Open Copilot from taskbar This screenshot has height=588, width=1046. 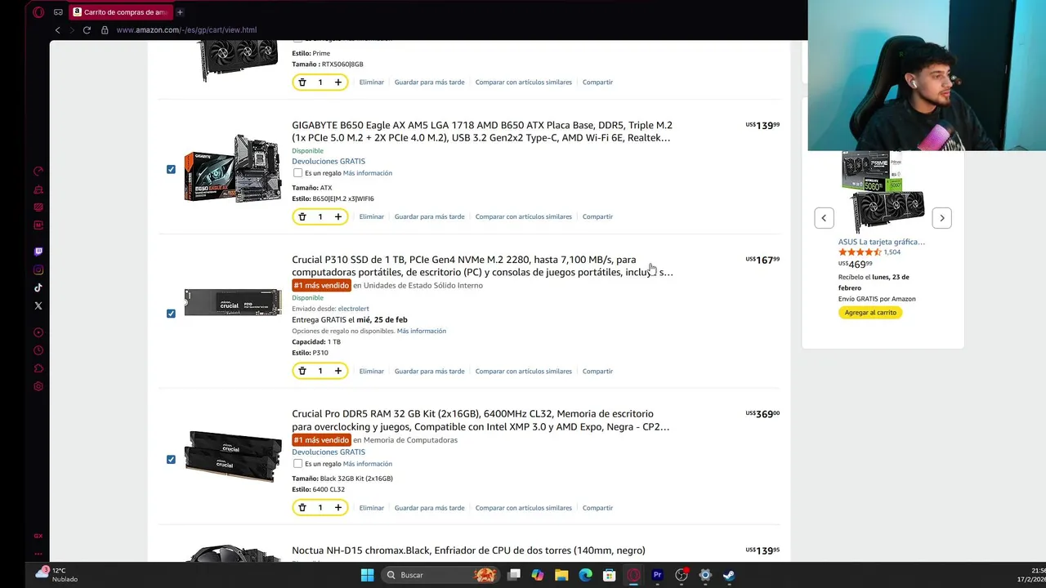[537, 575]
